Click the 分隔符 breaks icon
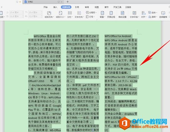The width and height of the screenshot is (170, 132). [x=87, y=12]
